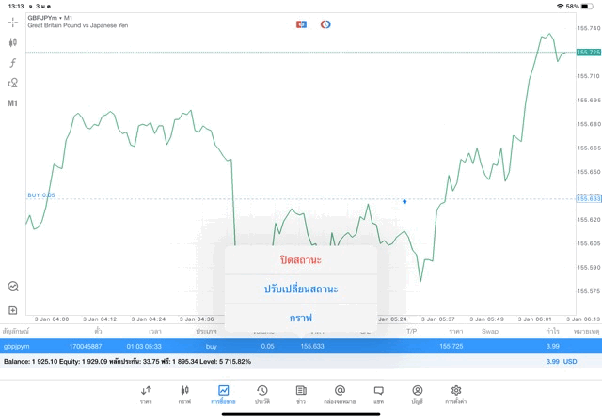Switch to the ราคา quotes tab
The width and height of the screenshot is (602, 420).
(146, 394)
